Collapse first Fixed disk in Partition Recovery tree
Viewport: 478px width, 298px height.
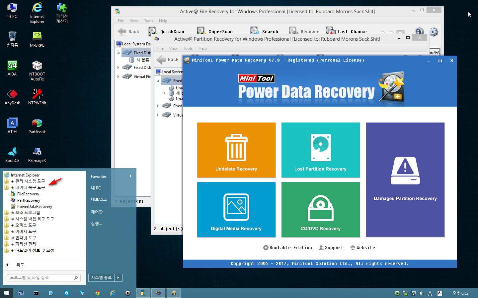point(158,80)
